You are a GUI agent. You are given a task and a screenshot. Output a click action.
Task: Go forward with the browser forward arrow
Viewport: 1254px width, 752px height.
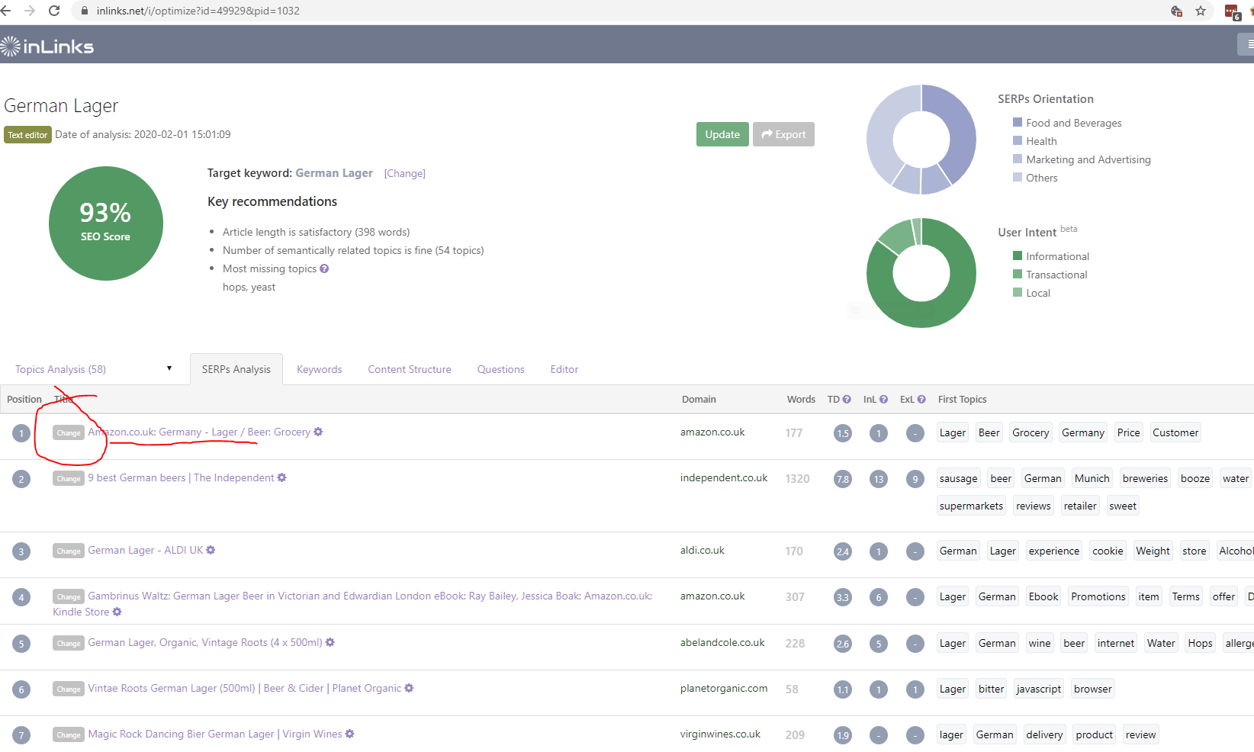(x=30, y=11)
